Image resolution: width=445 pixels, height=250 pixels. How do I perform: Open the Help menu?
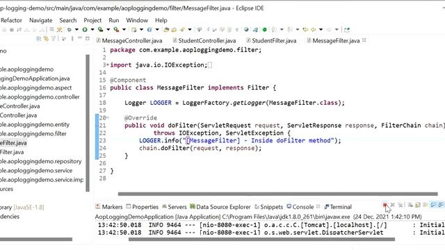(x=161, y=20)
